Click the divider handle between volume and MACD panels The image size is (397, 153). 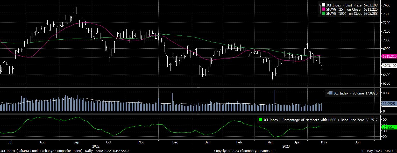click(x=198, y=114)
